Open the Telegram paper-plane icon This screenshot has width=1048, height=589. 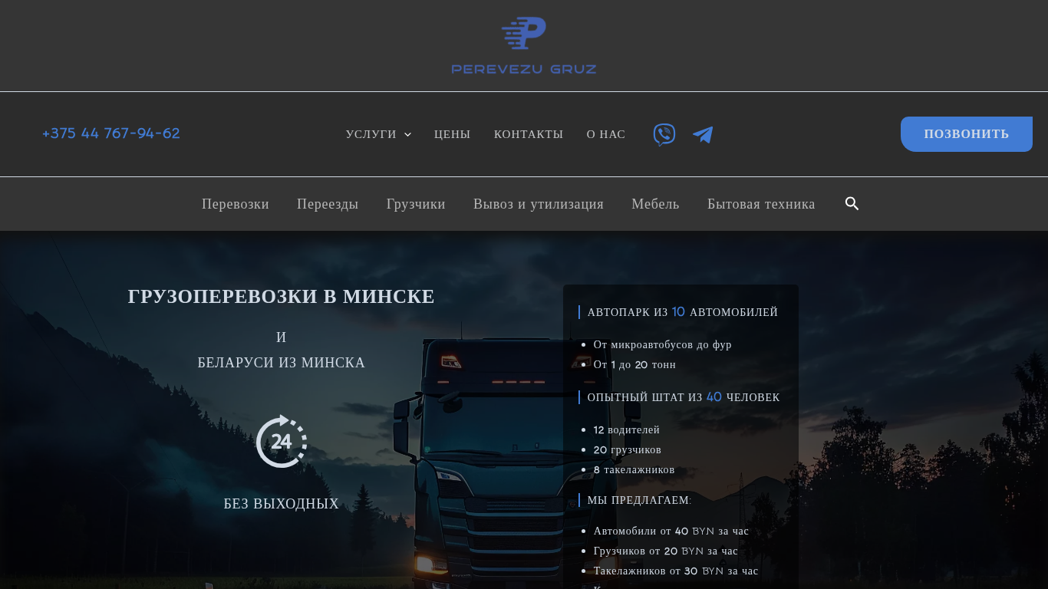point(703,134)
